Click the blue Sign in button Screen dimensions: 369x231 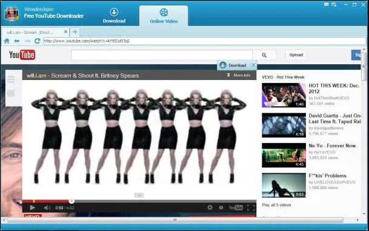pos(356,55)
